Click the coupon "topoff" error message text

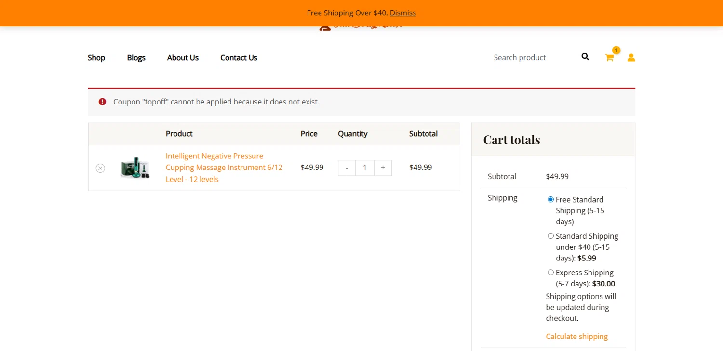[216, 102]
